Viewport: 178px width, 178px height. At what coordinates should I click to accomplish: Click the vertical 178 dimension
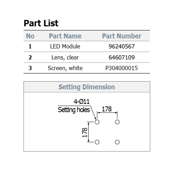(85, 132)
